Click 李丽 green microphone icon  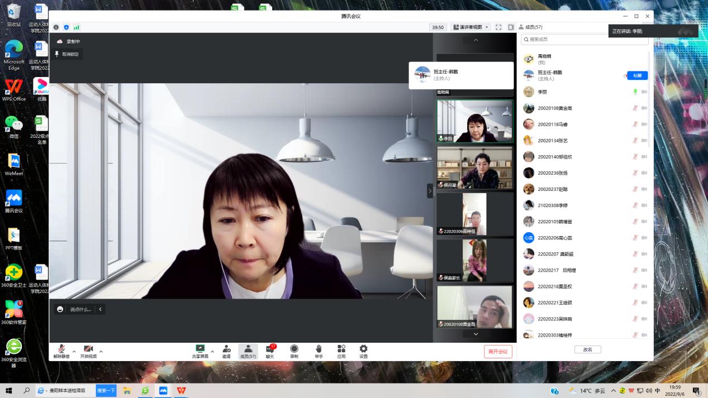click(x=635, y=92)
